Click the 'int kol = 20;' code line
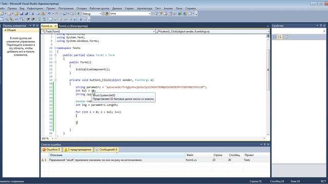Viewport: 328px width, 184px height. coord(86,91)
